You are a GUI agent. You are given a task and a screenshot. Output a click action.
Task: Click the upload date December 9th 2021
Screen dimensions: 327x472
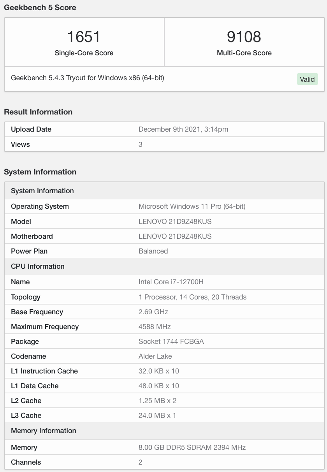coord(183,129)
